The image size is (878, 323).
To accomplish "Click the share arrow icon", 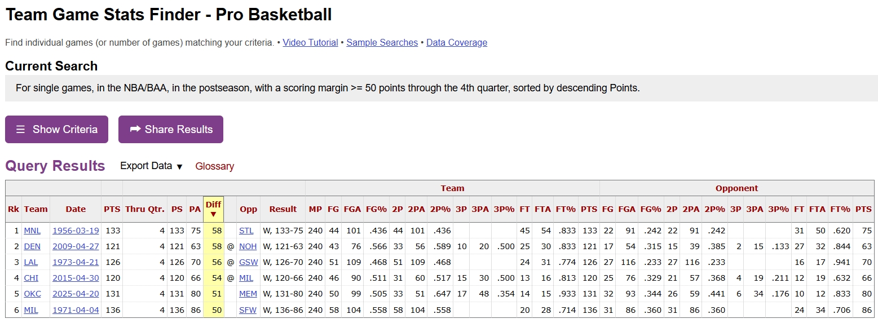I will [x=135, y=130].
